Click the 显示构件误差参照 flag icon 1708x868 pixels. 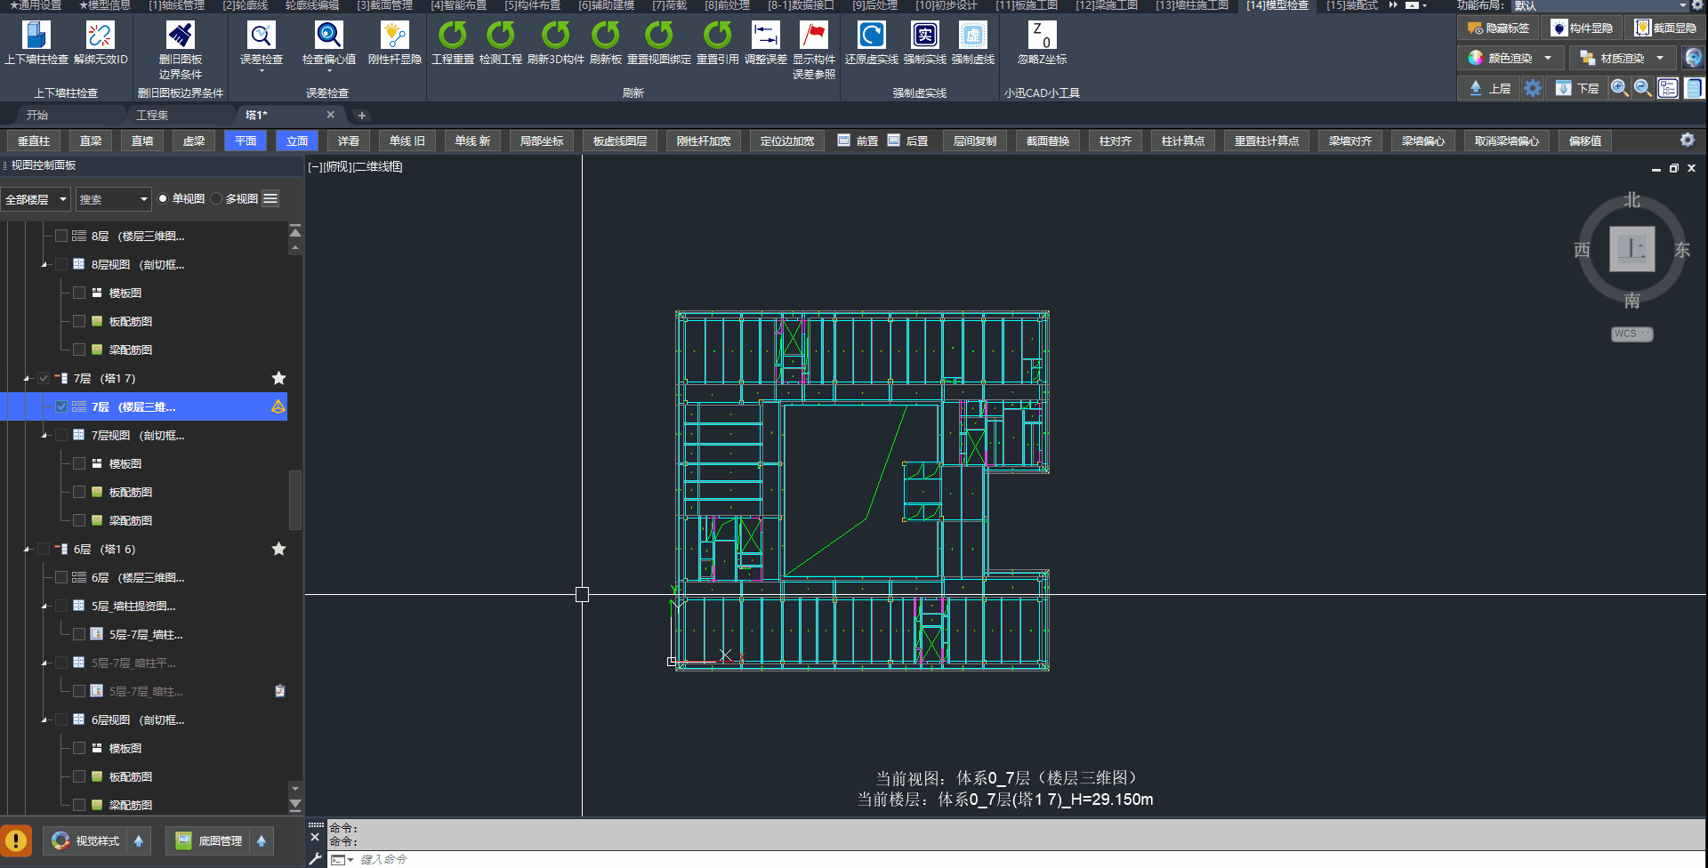pyautogui.click(x=813, y=36)
